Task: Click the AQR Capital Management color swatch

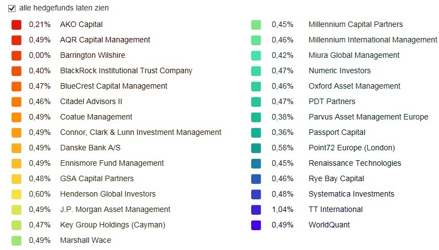Action: pos(17,40)
